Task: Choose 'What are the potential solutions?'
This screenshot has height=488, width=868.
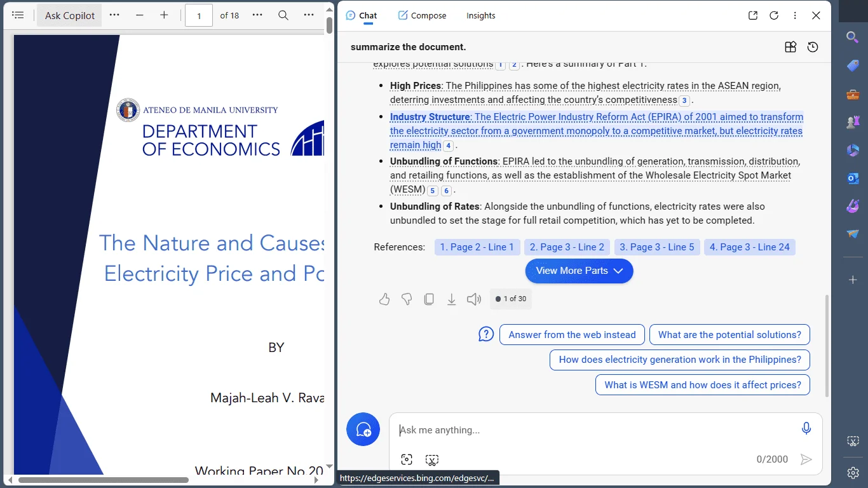Action: point(729,335)
